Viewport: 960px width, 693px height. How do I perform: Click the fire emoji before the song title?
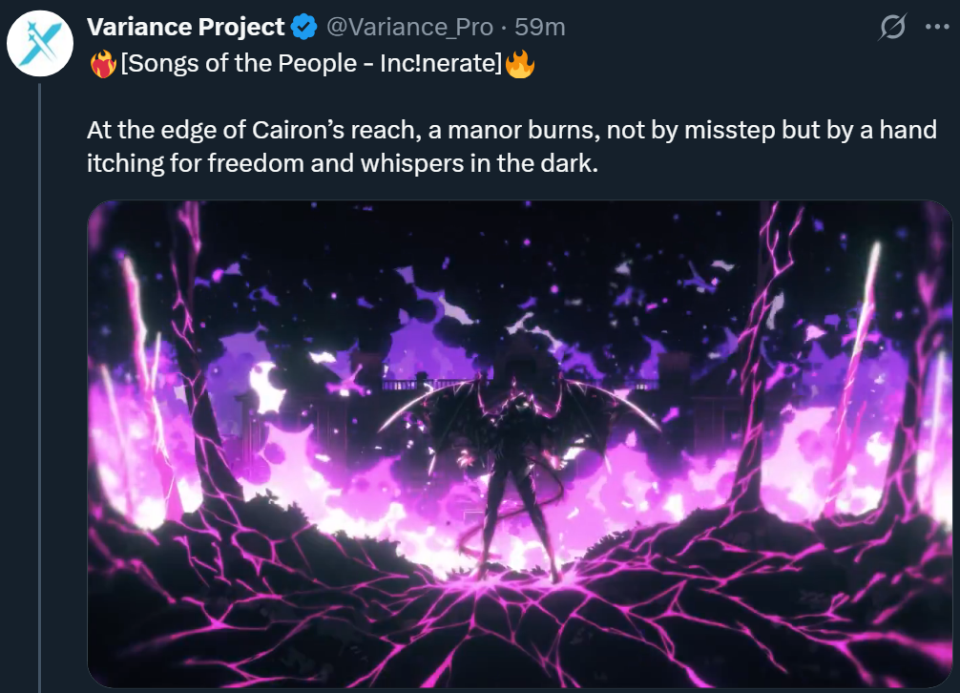tap(102, 66)
